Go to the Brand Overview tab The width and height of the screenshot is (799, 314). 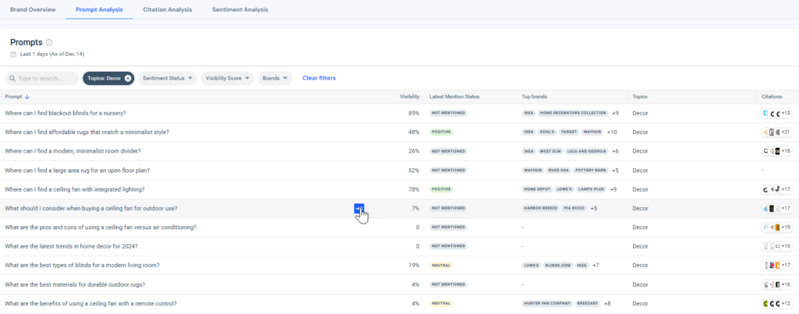32,10
